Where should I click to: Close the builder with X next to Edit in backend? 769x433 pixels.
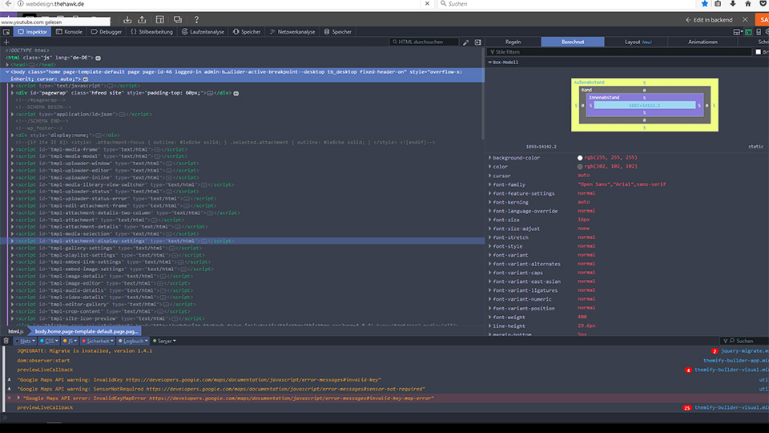tap(745, 19)
